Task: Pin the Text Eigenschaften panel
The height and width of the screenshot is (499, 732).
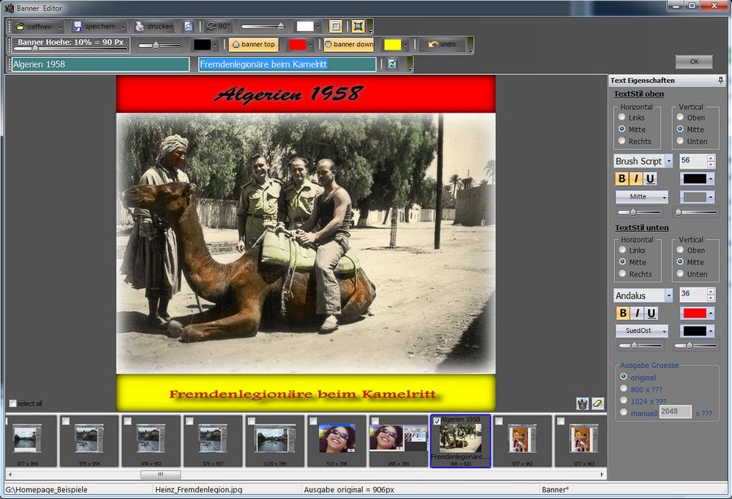Action: click(721, 81)
